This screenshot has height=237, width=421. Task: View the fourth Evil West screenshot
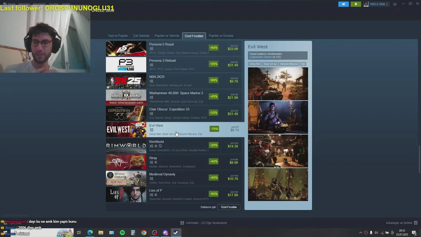pyautogui.click(x=278, y=184)
